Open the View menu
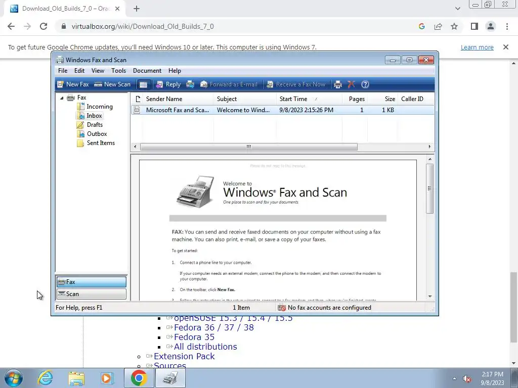Viewport: 518px width, 388px height. coord(98,71)
